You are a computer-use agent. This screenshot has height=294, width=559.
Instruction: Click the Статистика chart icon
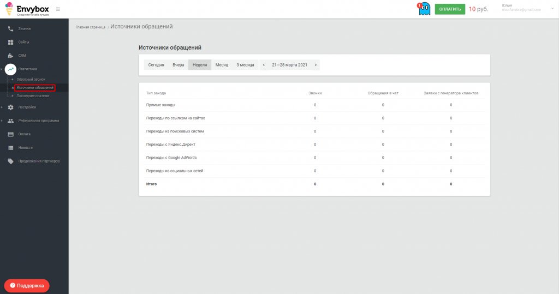click(11, 69)
